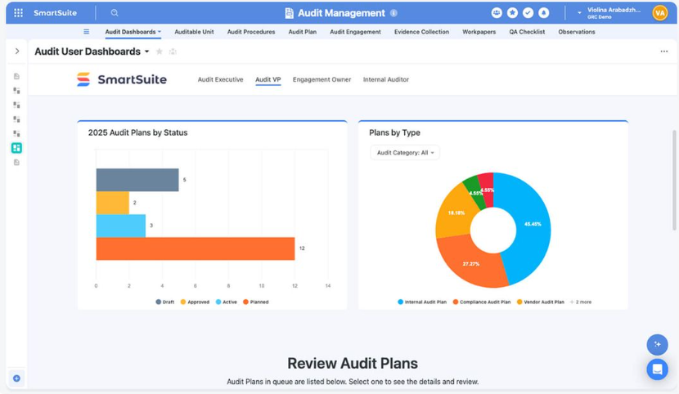This screenshot has width=679, height=394.
Task: Click the Audit Management document icon
Action: 290,13
